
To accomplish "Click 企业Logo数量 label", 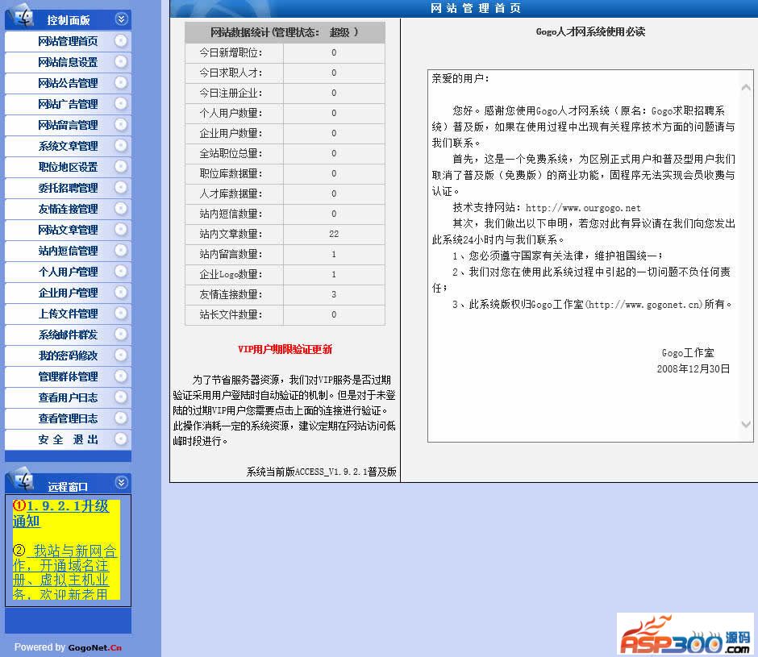I will (x=231, y=274).
